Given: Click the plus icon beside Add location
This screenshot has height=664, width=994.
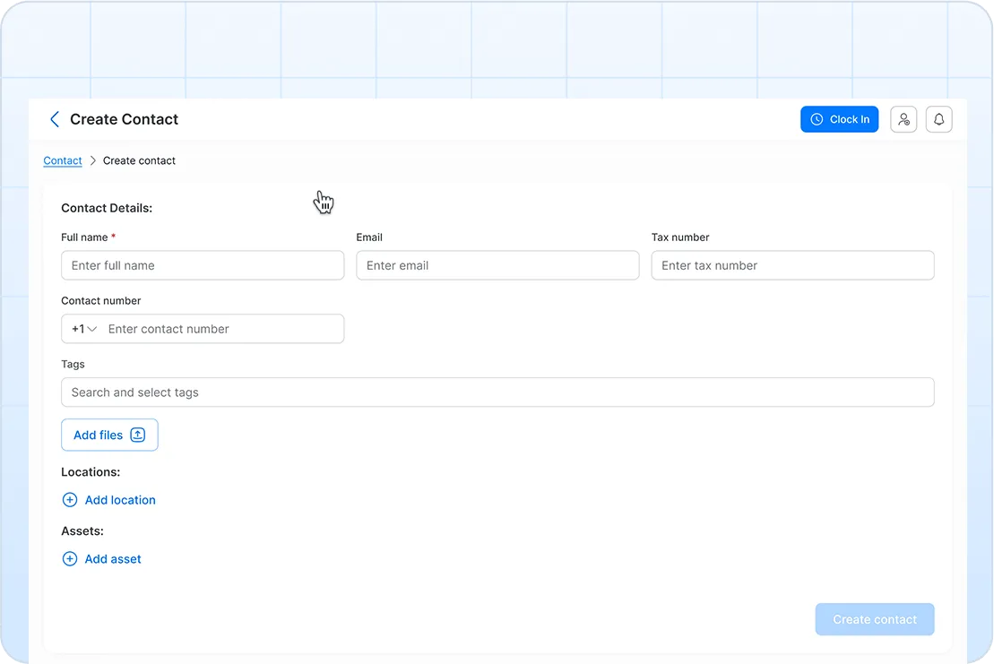Looking at the screenshot, I should point(70,500).
